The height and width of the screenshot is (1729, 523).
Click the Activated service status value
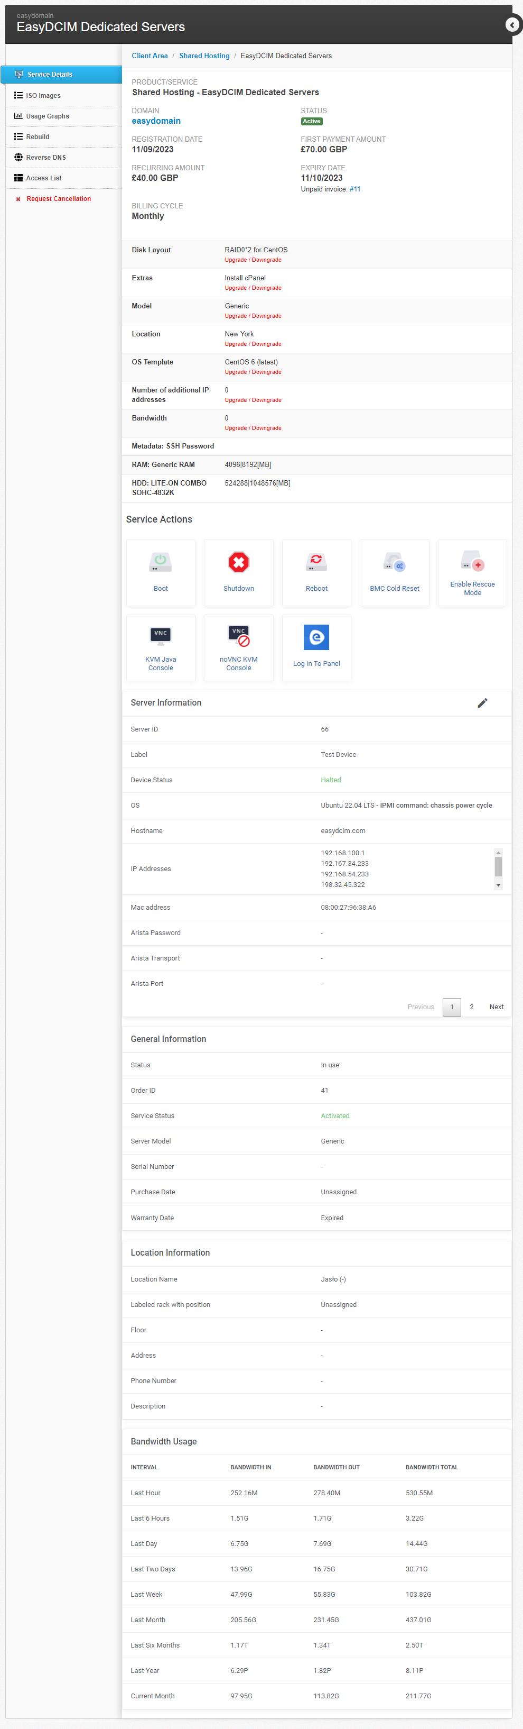(334, 1115)
